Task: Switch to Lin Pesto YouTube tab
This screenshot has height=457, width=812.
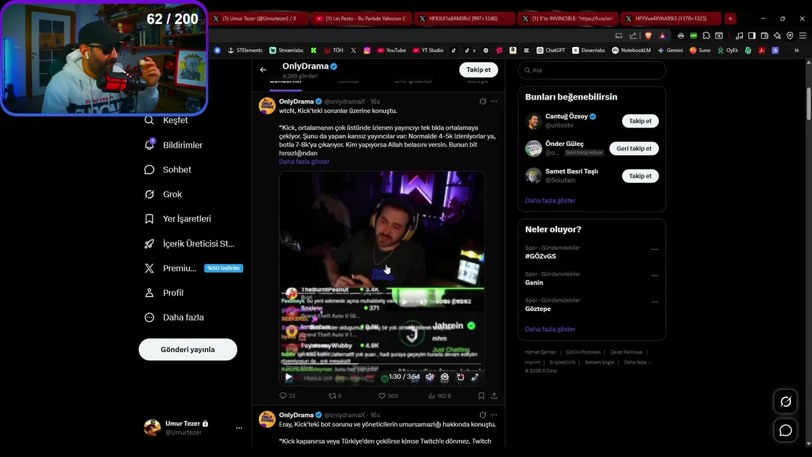Action: pos(362,18)
